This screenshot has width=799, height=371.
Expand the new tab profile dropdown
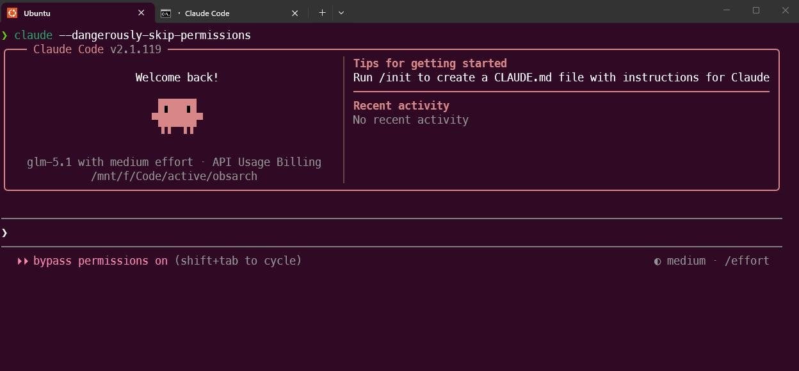pyautogui.click(x=341, y=13)
